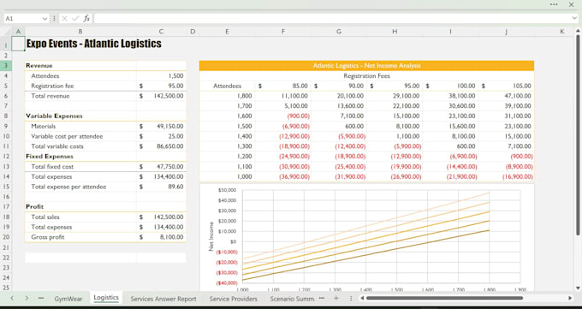Viewport: 582px width, 309px height.
Task: Click horizontal scrollbar right arrow
Action: (570, 298)
